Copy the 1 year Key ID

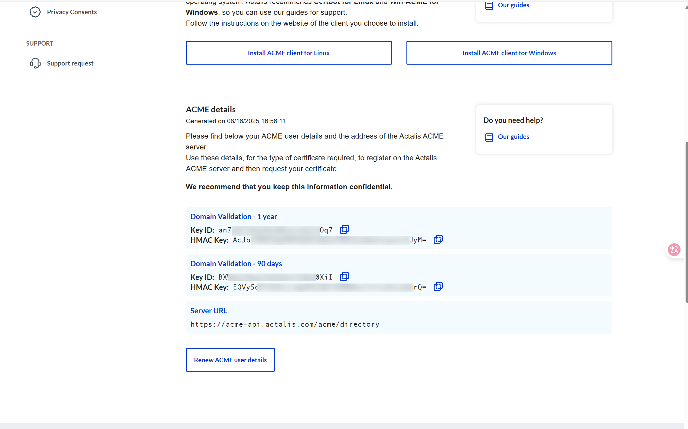344,230
